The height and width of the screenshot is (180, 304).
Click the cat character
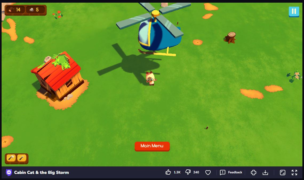(151, 78)
